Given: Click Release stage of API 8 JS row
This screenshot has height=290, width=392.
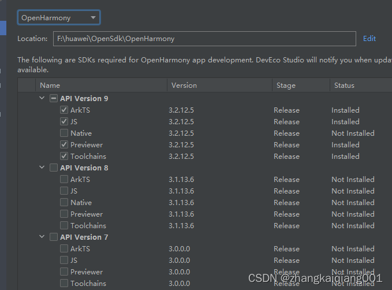Looking at the screenshot, I should tap(286, 191).
